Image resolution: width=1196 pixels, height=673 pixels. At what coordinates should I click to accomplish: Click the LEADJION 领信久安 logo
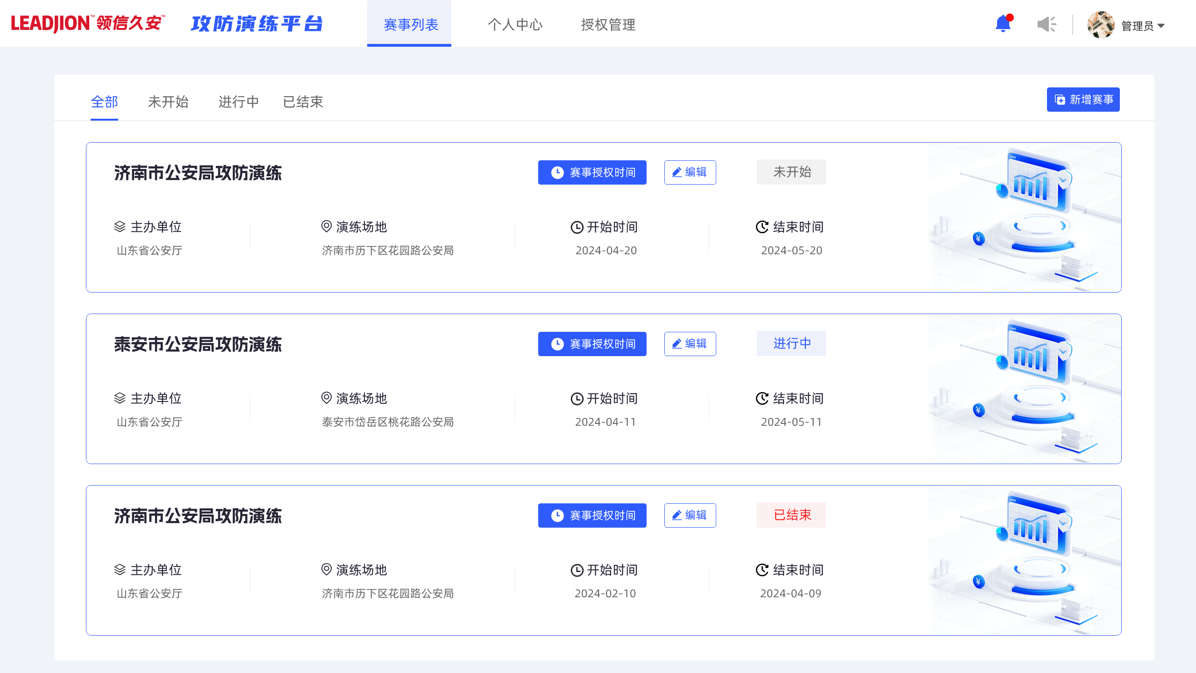88,23
